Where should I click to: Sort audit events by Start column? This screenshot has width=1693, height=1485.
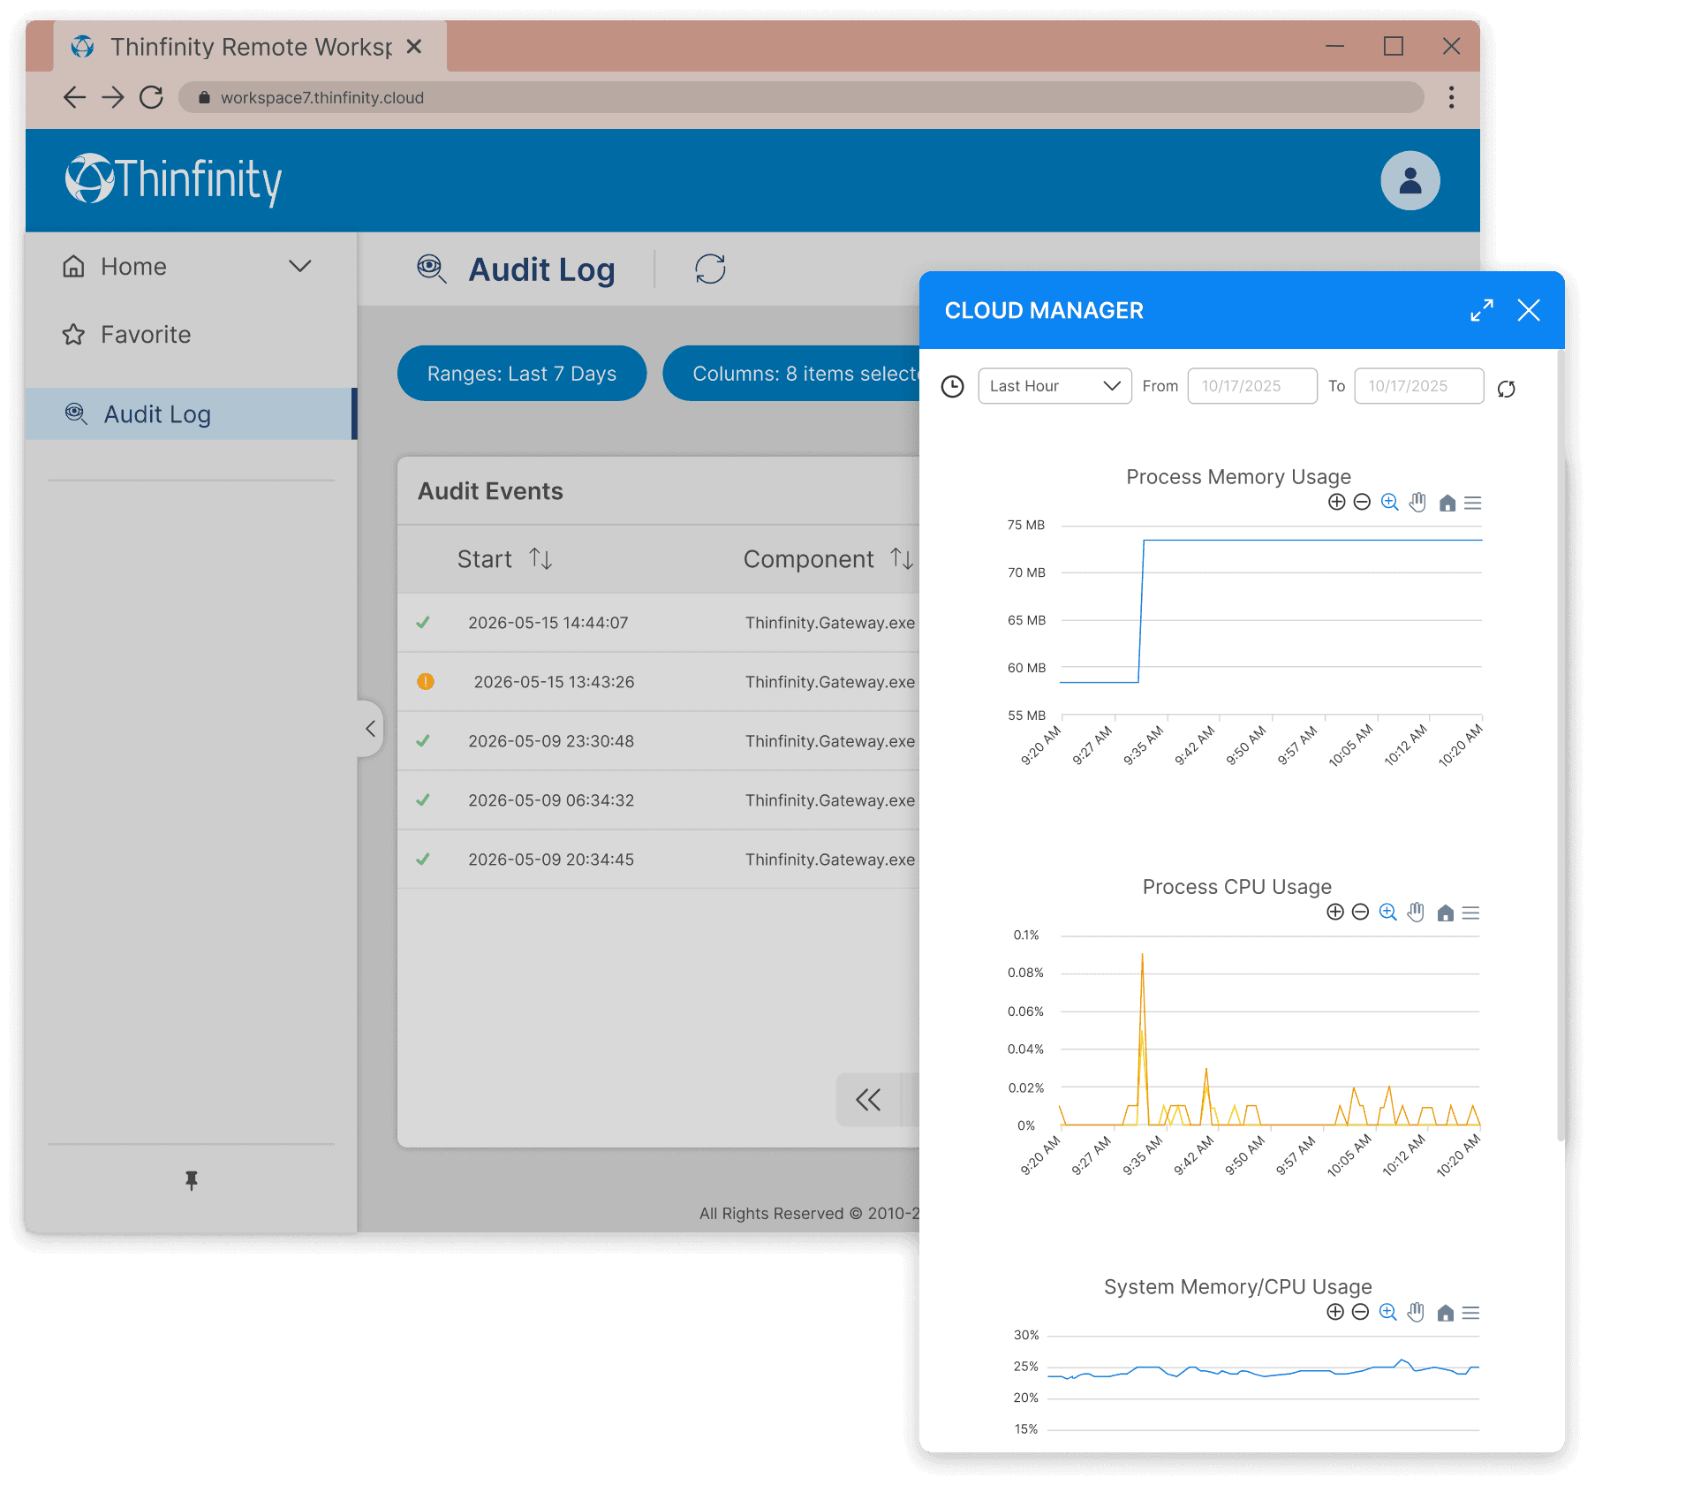point(540,559)
